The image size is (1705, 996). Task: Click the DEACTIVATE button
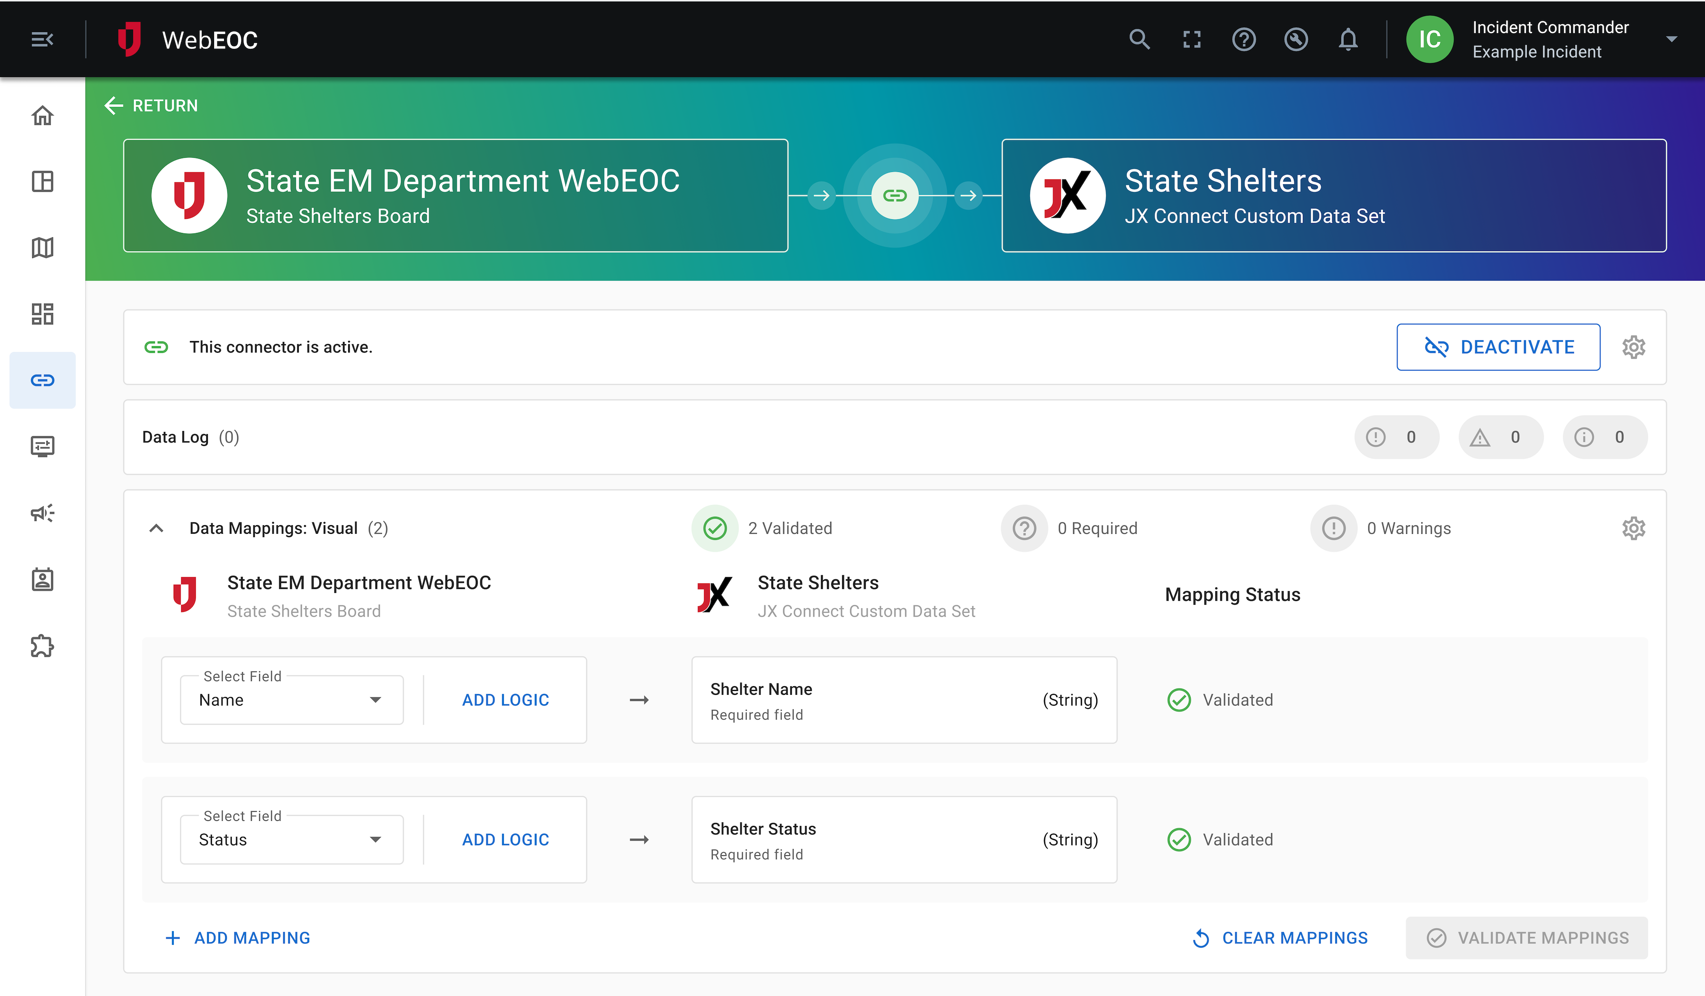(x=1498, y=347)
